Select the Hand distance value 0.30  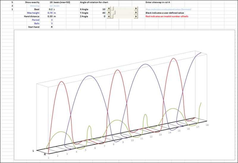coord(46,16)
